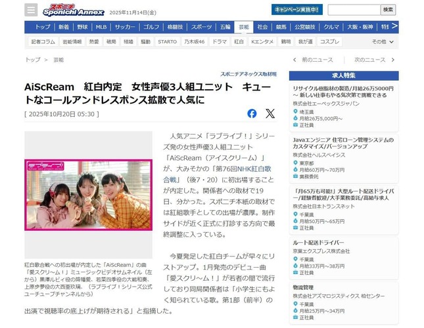Click the 求人特集 header
The width and height of the screenshot is (424, 328).
pyautogui.click(x=344, y=75)
